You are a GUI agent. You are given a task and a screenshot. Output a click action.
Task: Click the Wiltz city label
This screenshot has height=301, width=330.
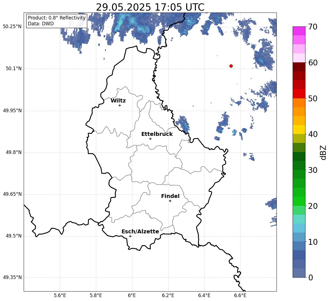pos(118,101)
